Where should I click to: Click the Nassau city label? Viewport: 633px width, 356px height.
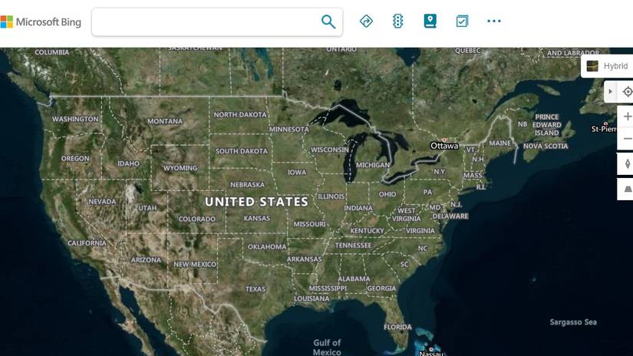pyautogui.click(x=431, y=354)
